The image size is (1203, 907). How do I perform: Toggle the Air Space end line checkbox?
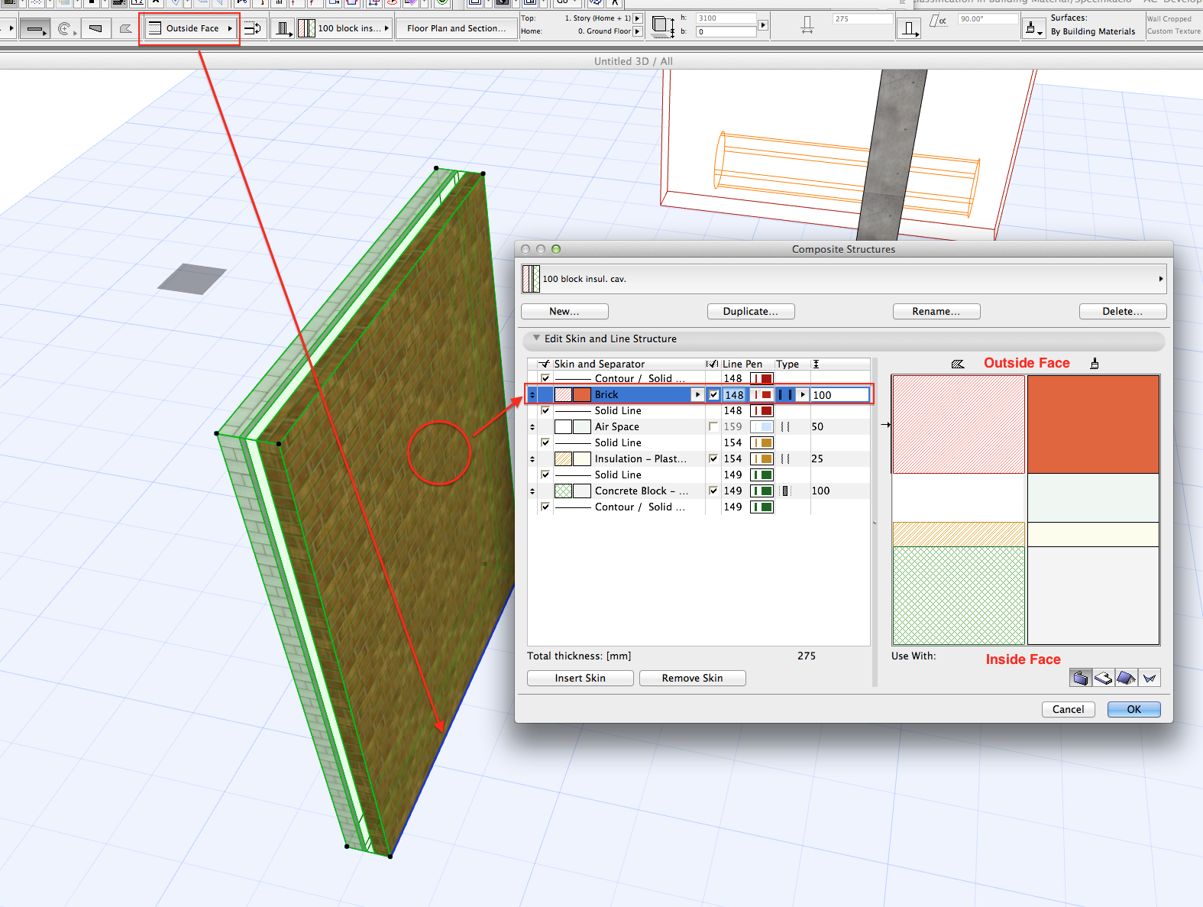tap(713, 426)
